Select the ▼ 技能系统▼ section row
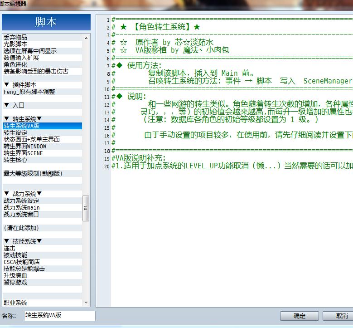Screen dimensions: 353x328 42,241
